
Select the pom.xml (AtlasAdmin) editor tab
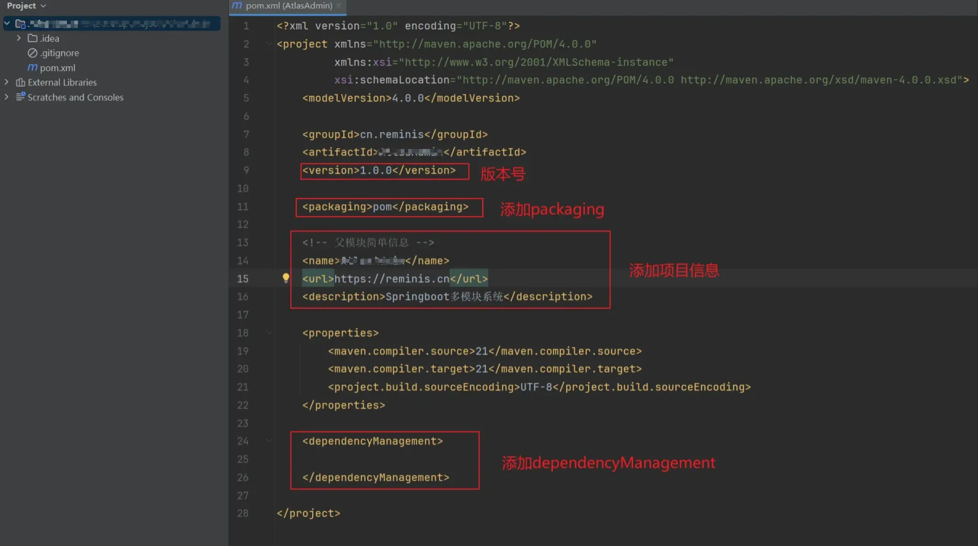(289, 6)
